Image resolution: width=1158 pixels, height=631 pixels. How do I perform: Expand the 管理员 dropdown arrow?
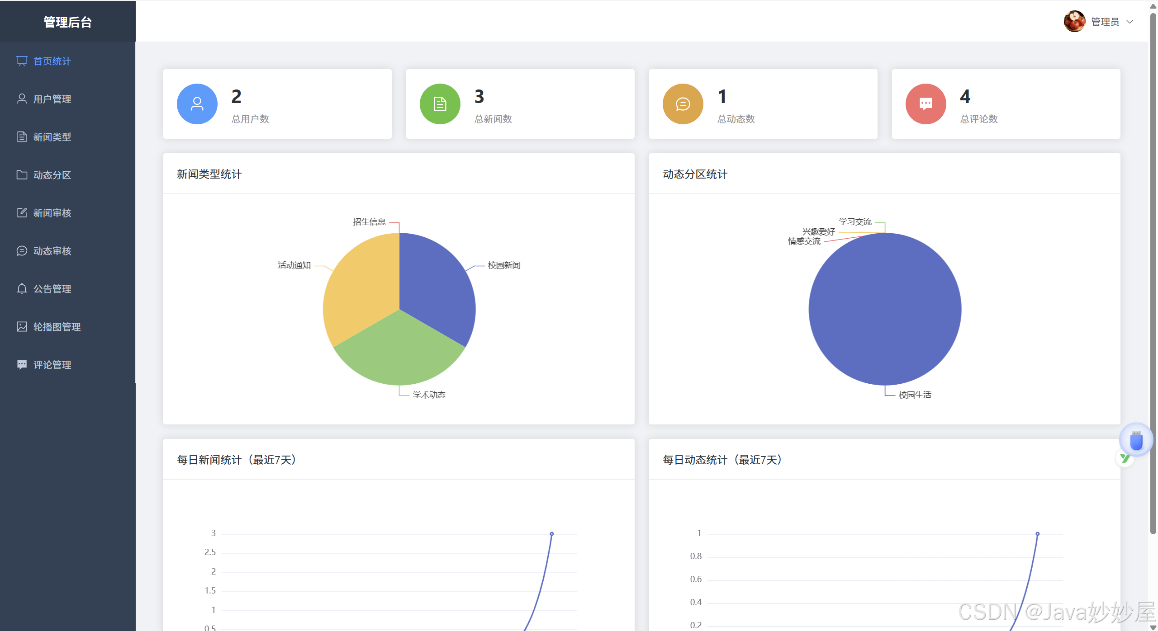(x=1130, y=22)
